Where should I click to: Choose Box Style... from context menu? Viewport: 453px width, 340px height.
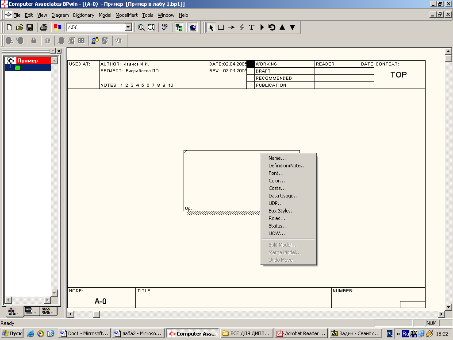click(281, 211)
